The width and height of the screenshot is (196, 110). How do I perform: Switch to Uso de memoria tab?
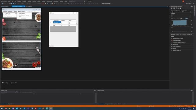183,35
